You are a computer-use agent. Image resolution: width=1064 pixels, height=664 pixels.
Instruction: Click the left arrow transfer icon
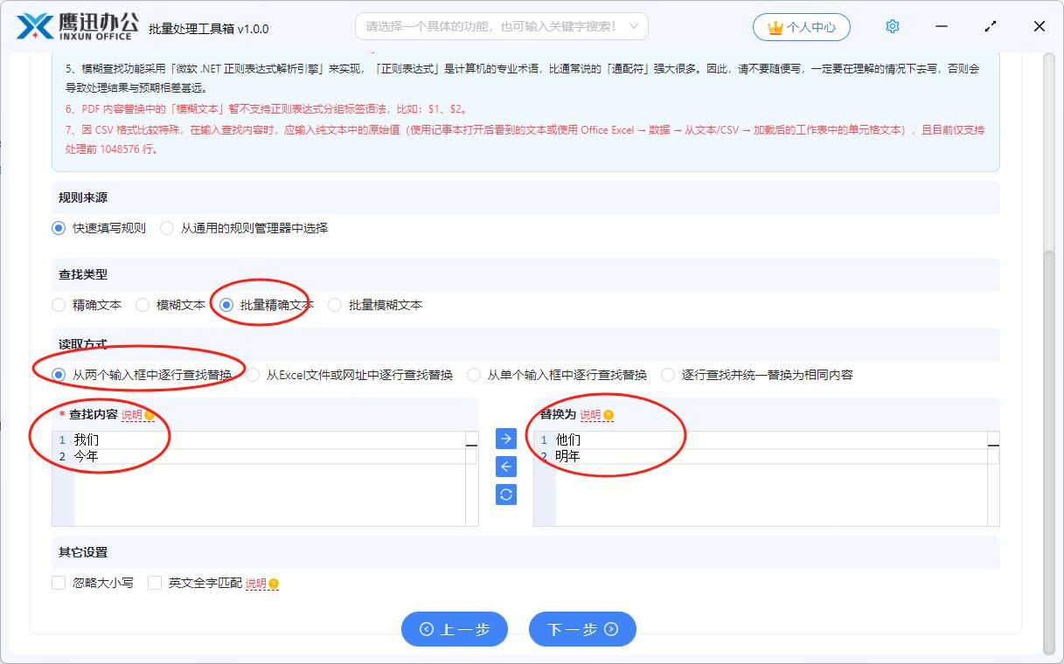[x=505, y=467]
